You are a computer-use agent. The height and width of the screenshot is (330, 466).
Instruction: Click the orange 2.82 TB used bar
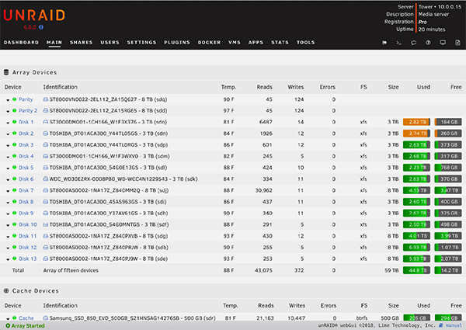(x=416, y=122)
